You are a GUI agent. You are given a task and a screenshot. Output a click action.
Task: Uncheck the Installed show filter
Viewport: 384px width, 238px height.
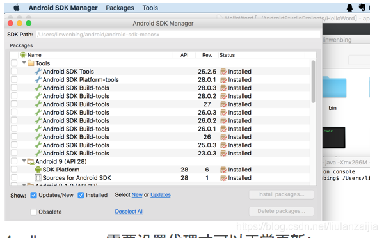(81, 195)
